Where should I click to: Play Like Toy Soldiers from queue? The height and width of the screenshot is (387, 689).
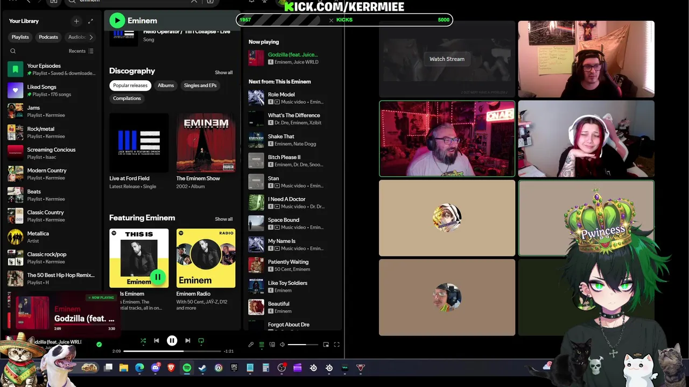point(293,286)
